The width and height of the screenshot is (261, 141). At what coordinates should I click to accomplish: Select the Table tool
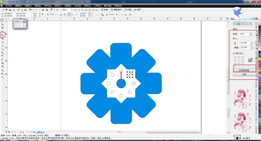tap(2, 59)
